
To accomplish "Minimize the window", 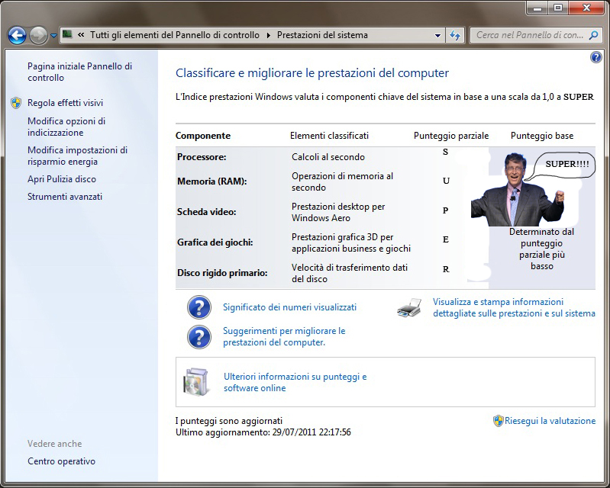I will tap(538, 8).
